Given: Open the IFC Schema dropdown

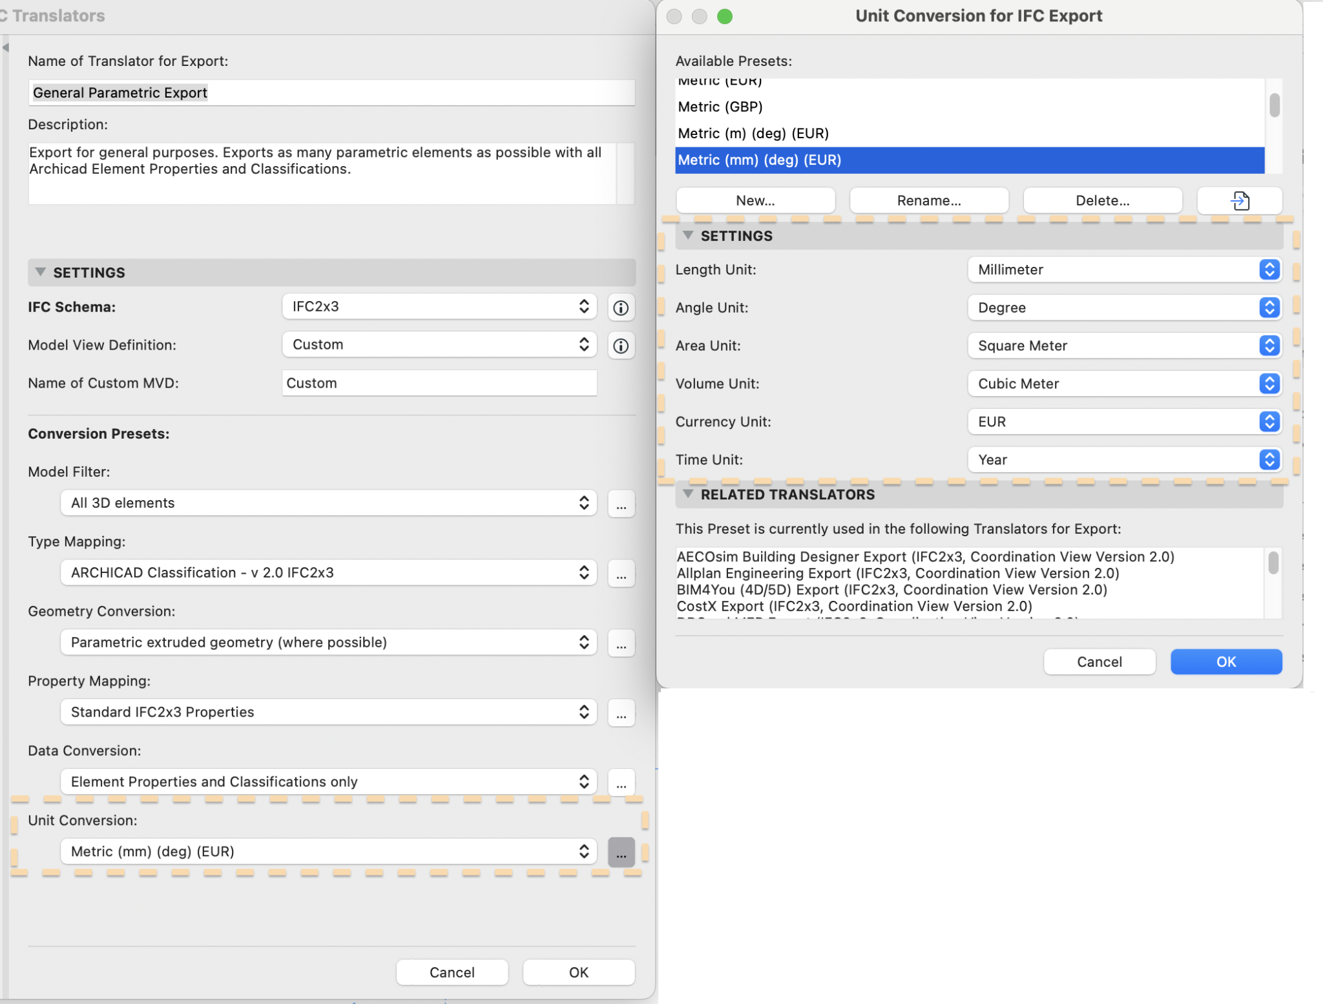Looking at the screenshot, I should click(x=439, y=307).
